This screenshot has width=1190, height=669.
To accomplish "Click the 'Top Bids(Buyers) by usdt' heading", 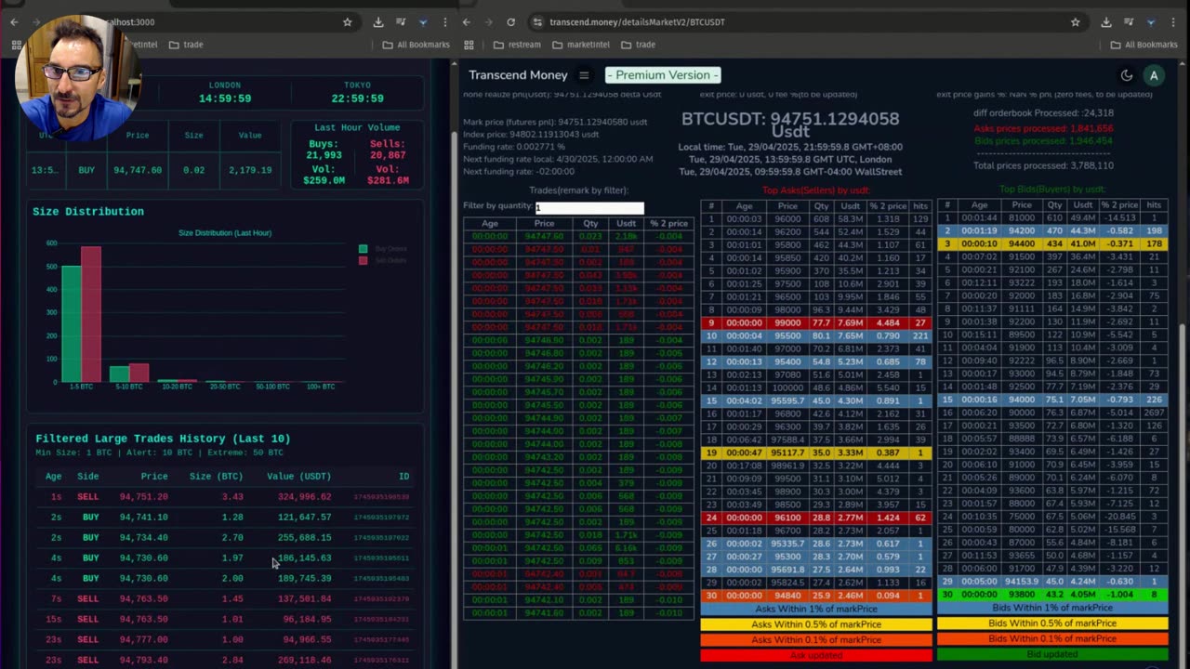I will (x=1052, y=190).
